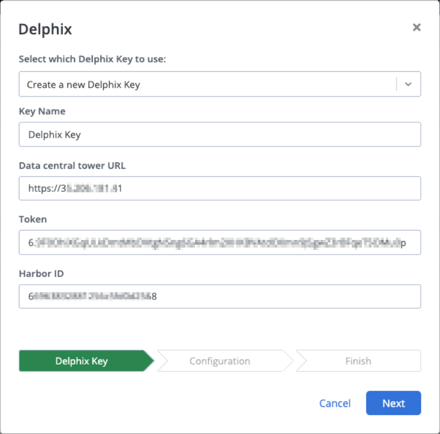Close the Delphix dialog with the X icon

point(417,27)
